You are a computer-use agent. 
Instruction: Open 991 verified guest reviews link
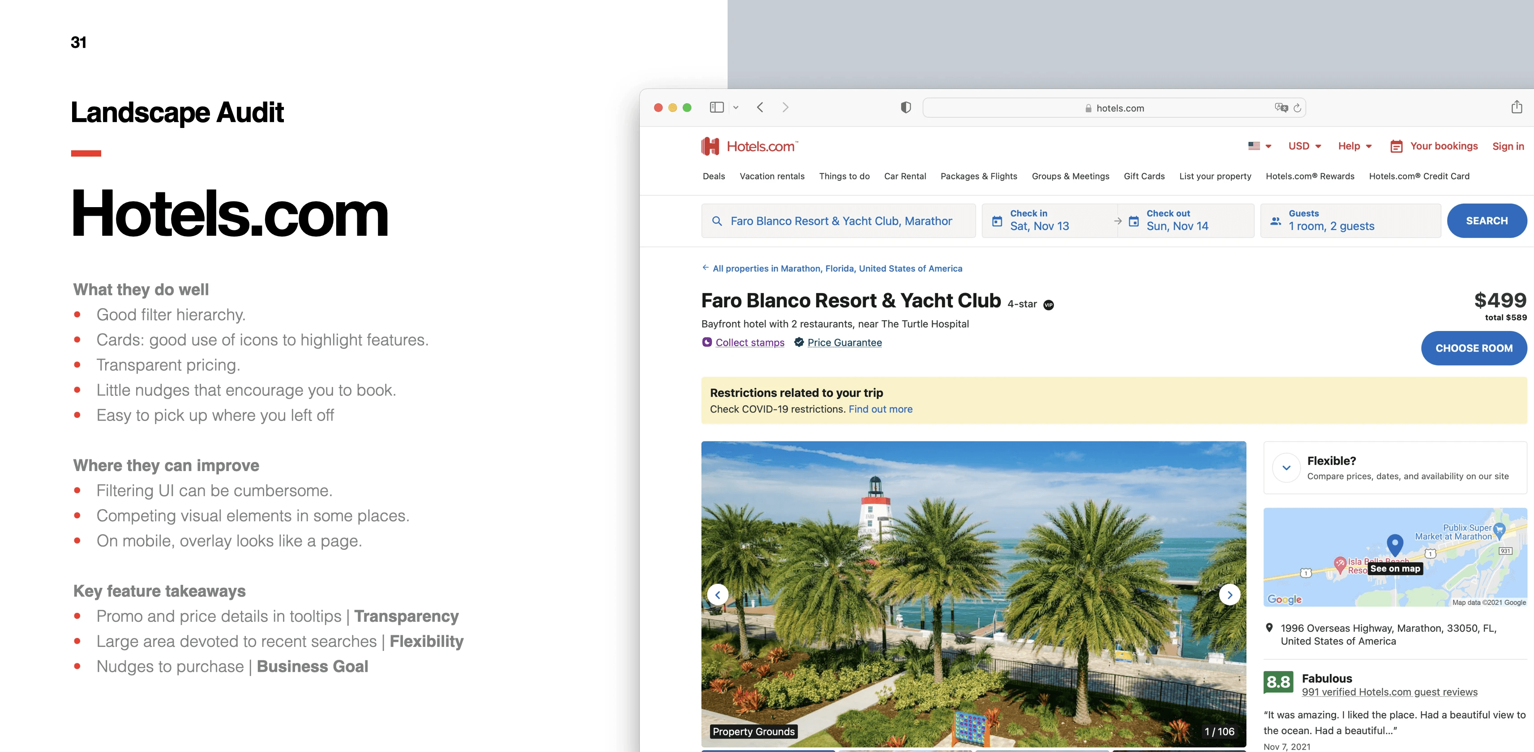click(x=1389, y=692)
